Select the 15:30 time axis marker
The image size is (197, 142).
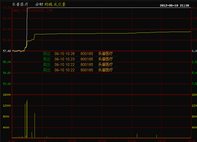[102, 141]
